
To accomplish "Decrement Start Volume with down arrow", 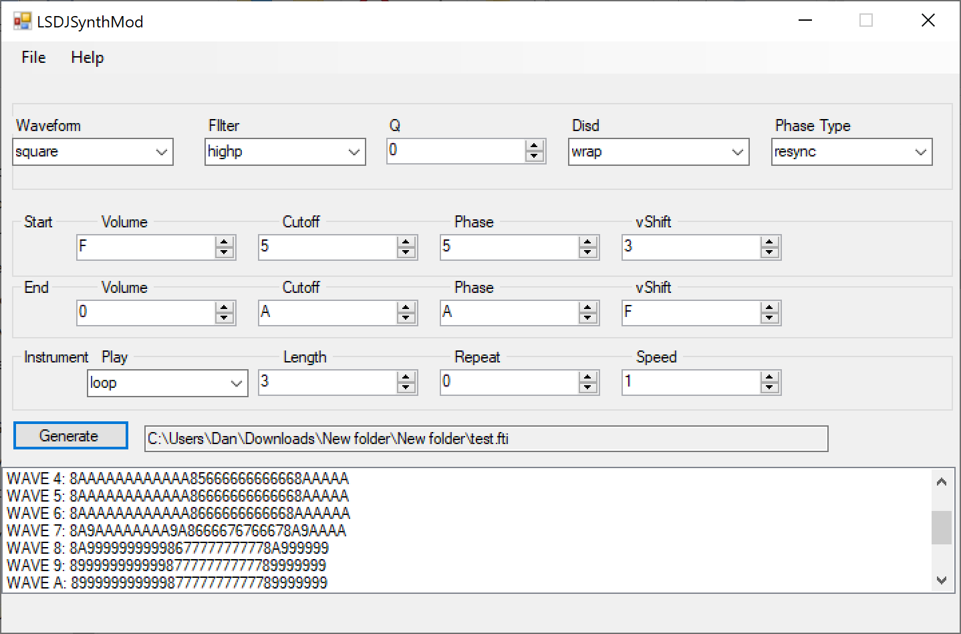I will click(x=225, y=253).
